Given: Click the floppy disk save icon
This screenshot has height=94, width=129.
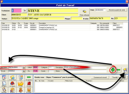Looking at the screenshot, I should point(125,70).
